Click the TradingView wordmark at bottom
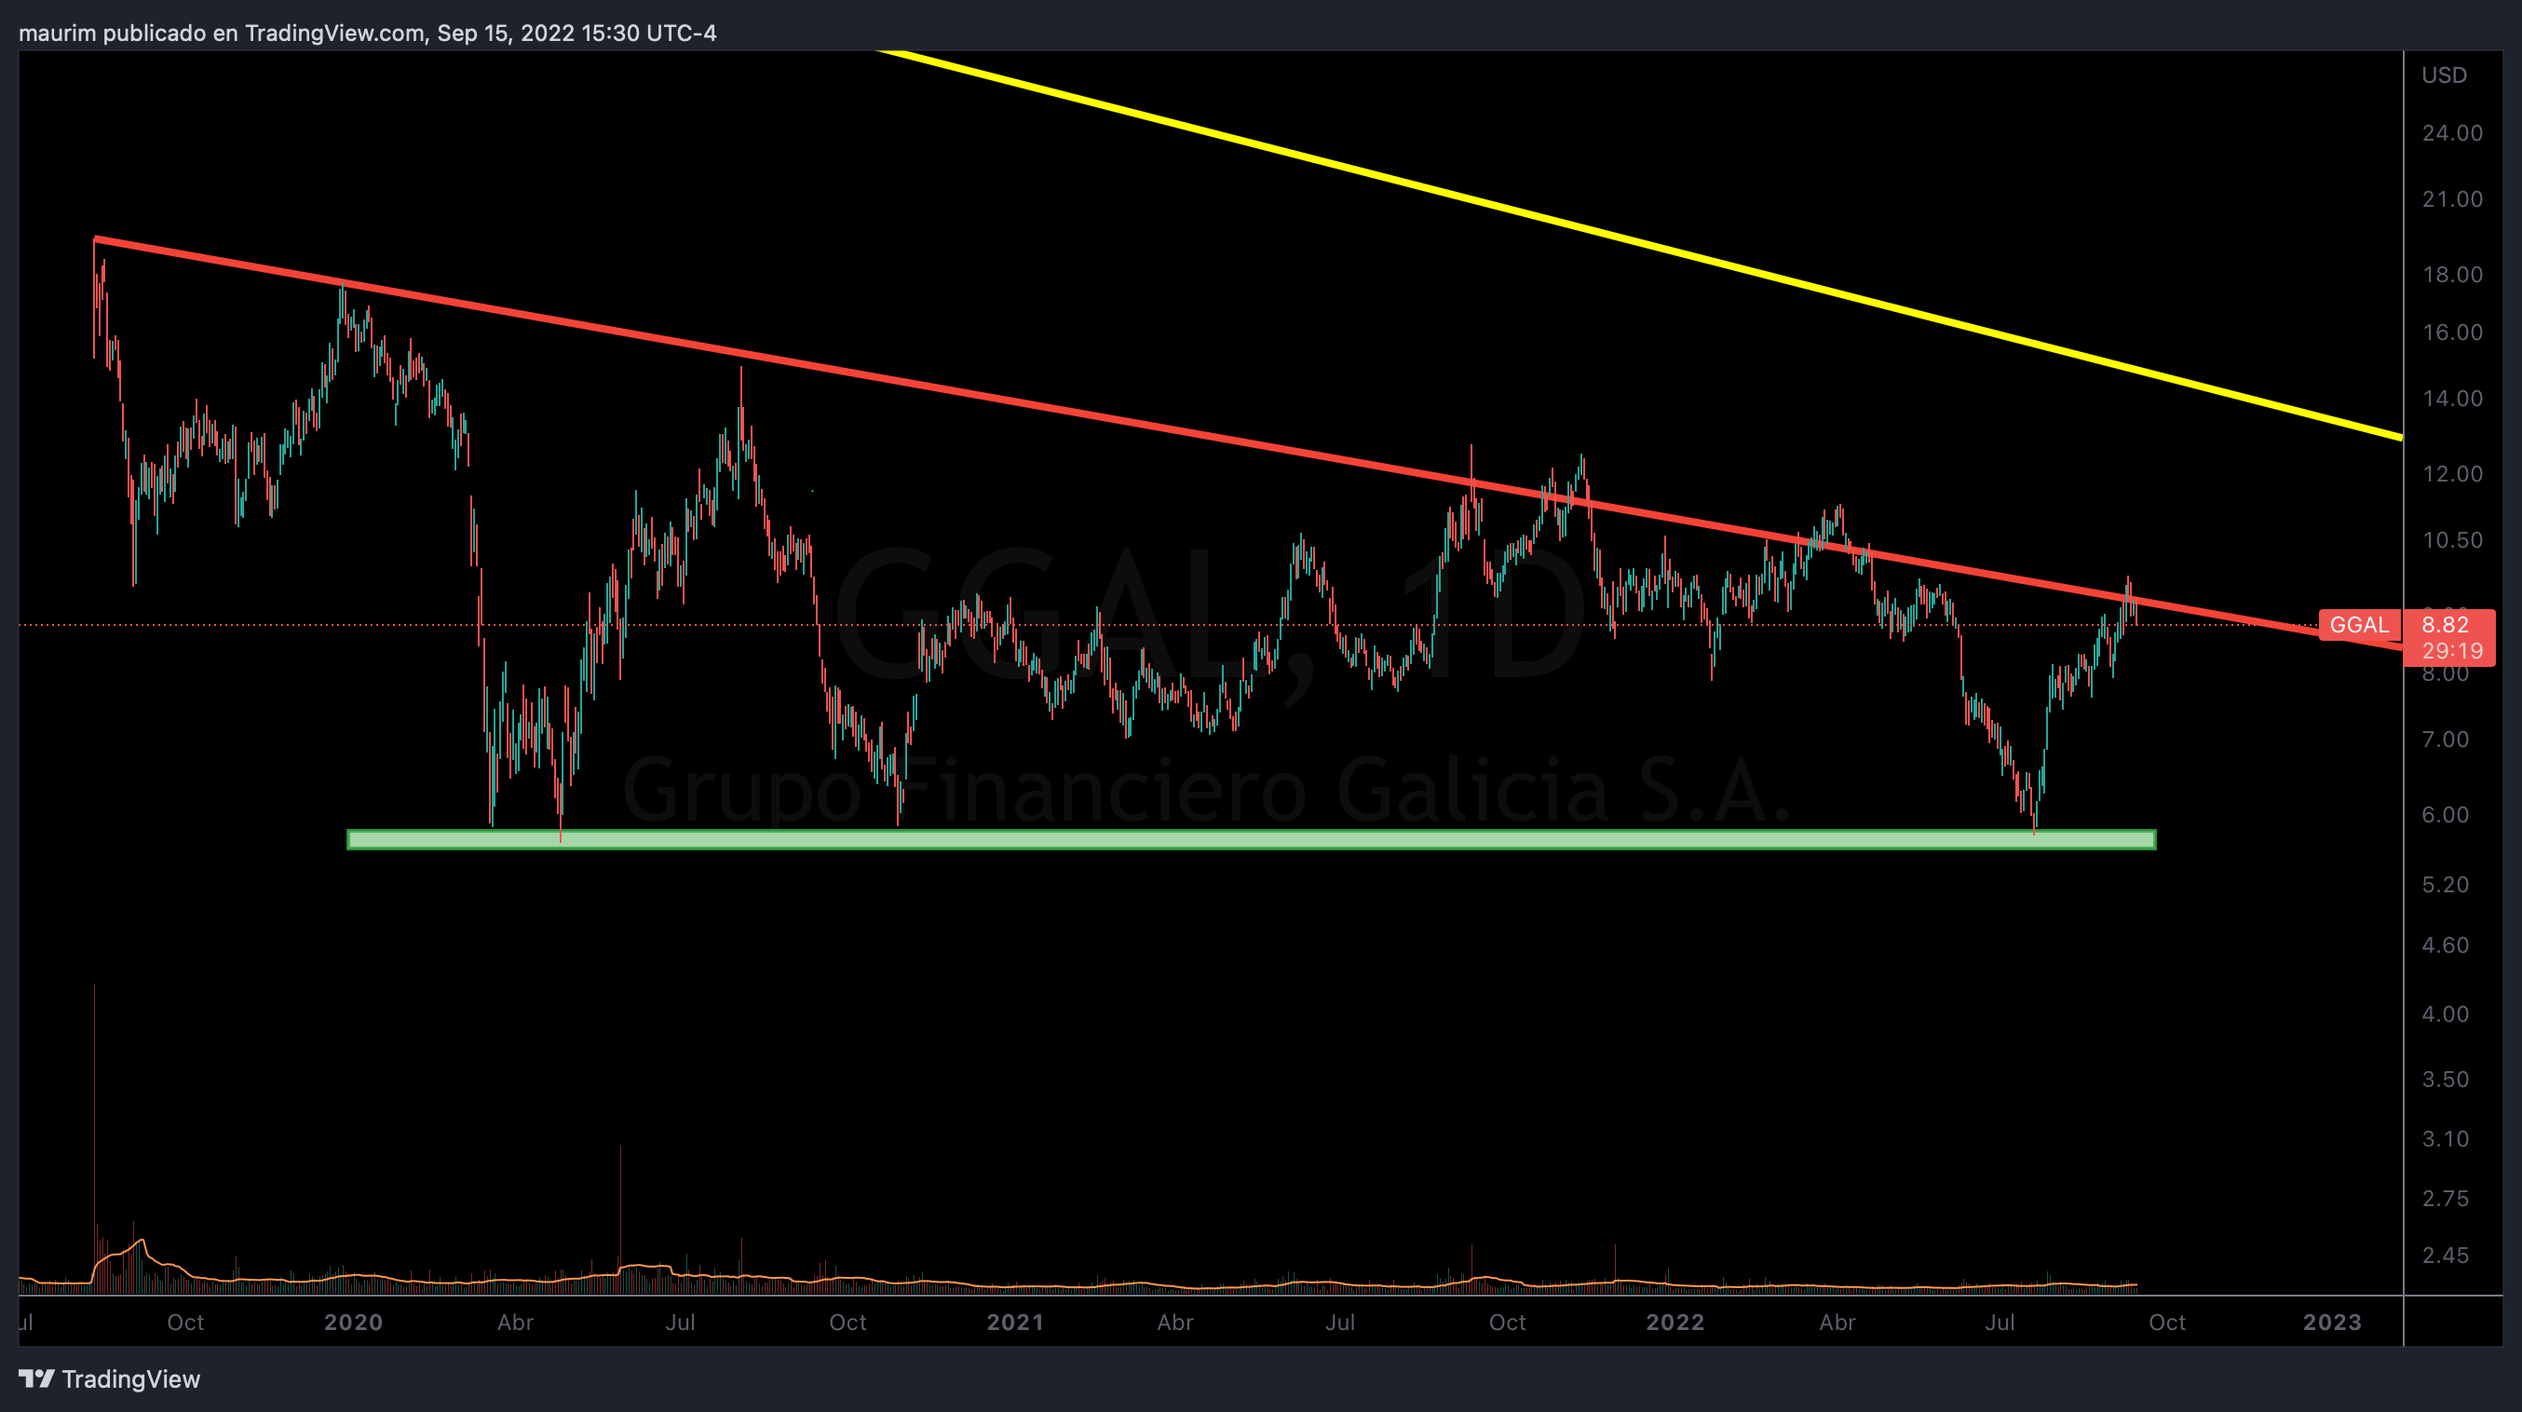The height and width of the screenshot is (1412, 2522). click(x=130, y=1378)
